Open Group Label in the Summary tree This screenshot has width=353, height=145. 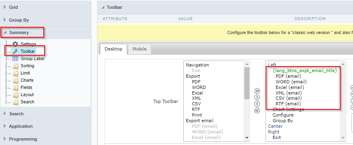(32, 58)
